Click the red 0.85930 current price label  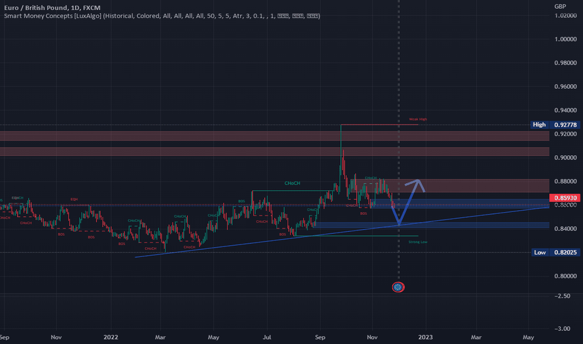click(565, 198)
